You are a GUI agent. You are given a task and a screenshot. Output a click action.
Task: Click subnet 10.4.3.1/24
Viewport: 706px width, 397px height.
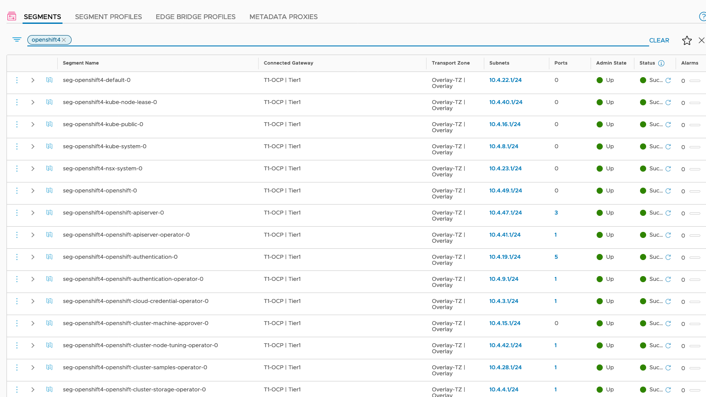coord(504,301)
